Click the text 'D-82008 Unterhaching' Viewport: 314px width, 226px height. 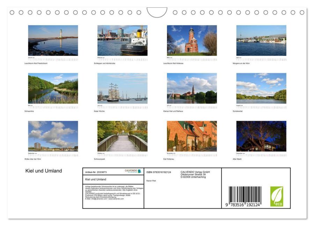click(193, 177)
